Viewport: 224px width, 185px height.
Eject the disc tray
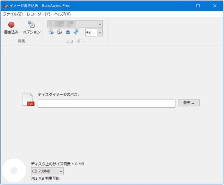point(68,32)
